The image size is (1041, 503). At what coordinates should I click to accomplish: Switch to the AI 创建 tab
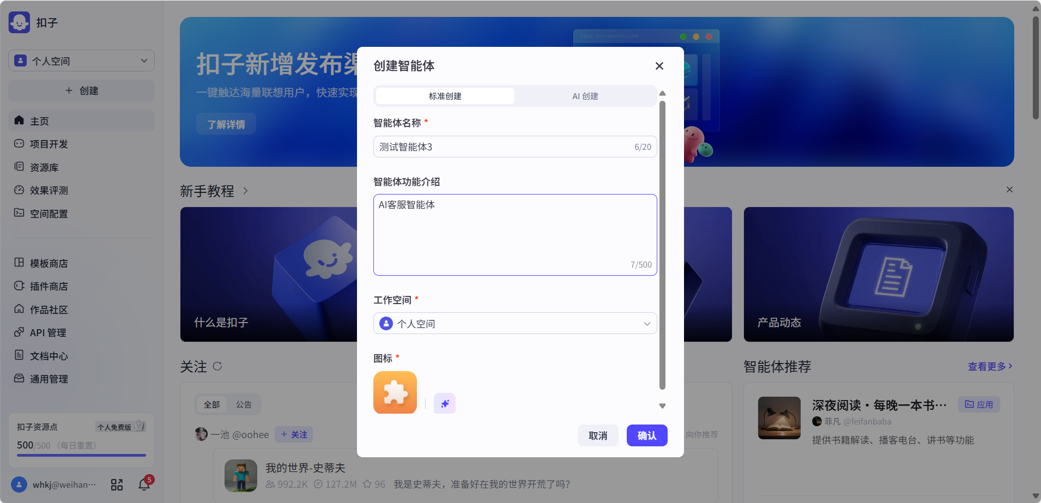(x=585, y=96)
